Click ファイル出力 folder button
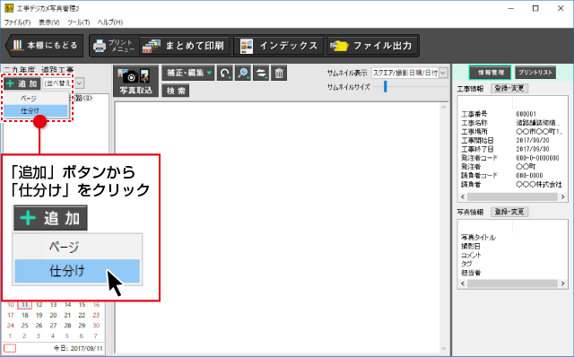The image size is (574, 357). coord(372,46)
